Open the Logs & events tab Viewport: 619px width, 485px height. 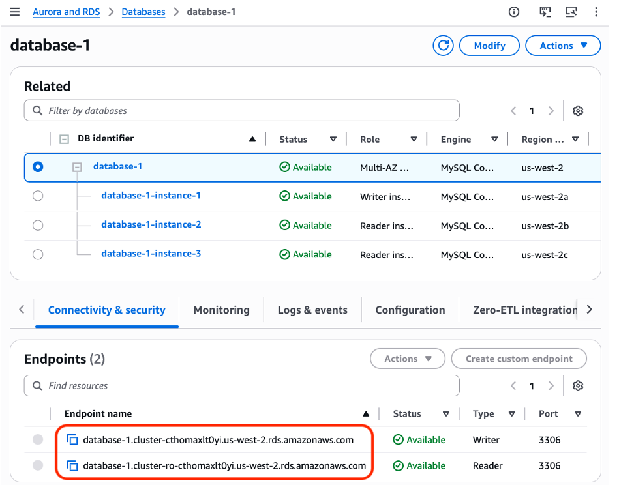pyautogui.click(x=312, y=310)
